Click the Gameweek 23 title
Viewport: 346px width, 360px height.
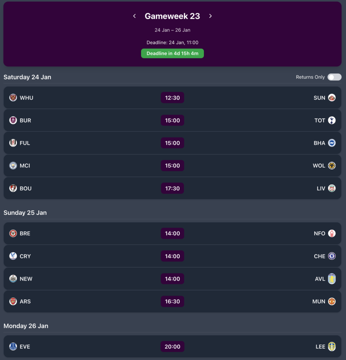172,16
